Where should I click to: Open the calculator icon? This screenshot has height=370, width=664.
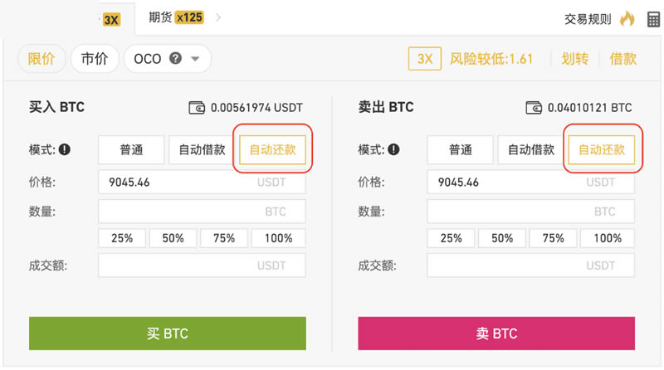point(653,19)
